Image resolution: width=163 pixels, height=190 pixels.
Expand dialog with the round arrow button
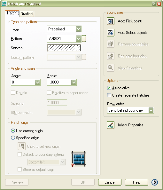click(155, 182)
